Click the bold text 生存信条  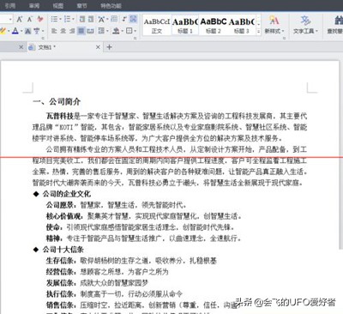click(x=60, y=261)
